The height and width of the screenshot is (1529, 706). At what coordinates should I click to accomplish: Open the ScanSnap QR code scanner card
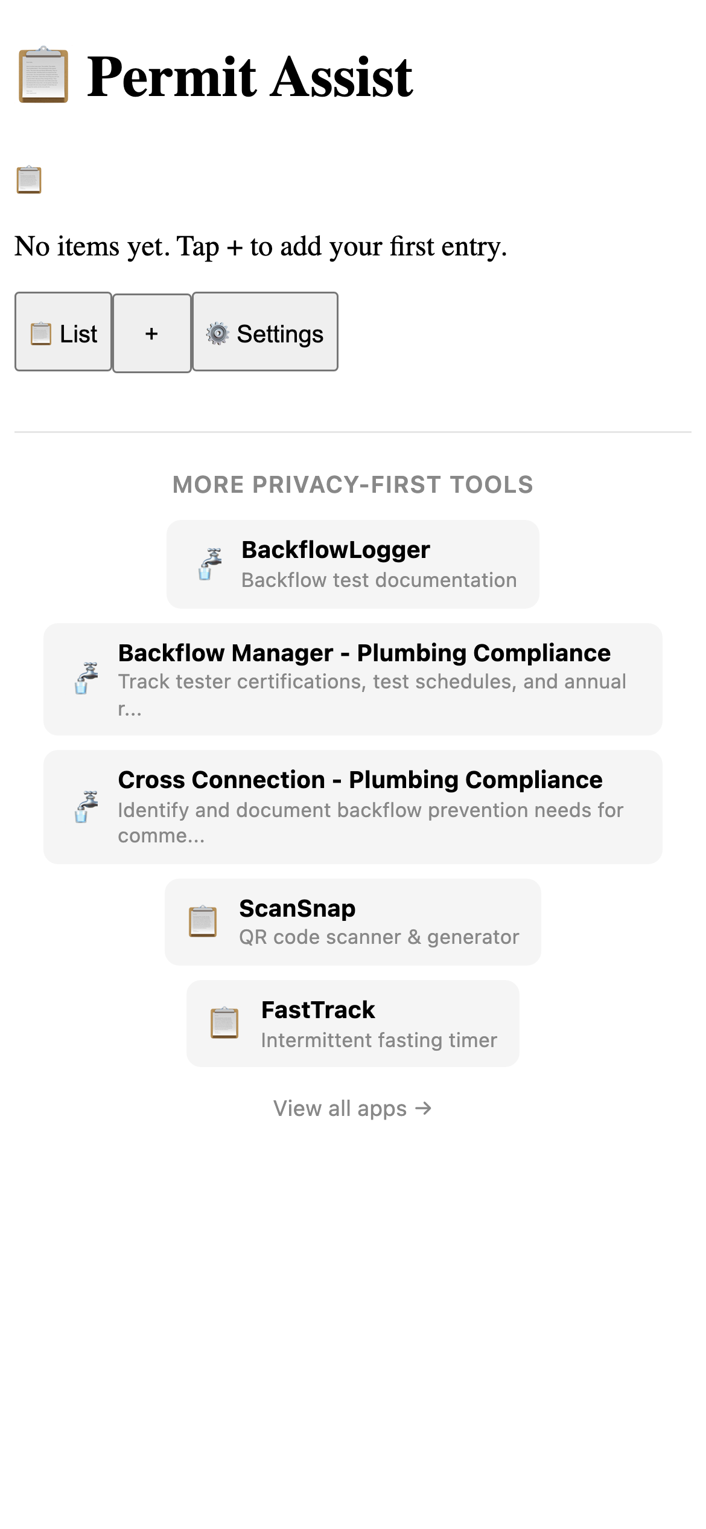[352, 922]
